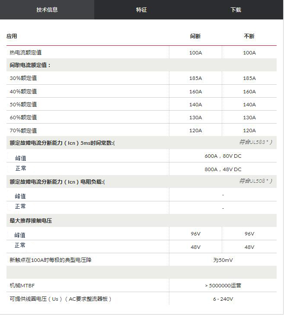The width and height of the screenshot is (284, 315).
Task: Click the 160A value in the 不断 column
Action: pos(249,92)
